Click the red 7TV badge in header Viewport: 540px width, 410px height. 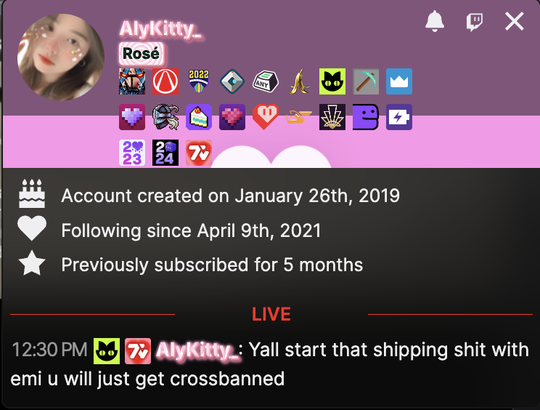tap(199, 153)
